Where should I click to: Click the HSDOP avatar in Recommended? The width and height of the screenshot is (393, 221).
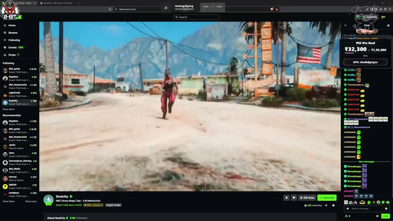[x=5, y=186]
